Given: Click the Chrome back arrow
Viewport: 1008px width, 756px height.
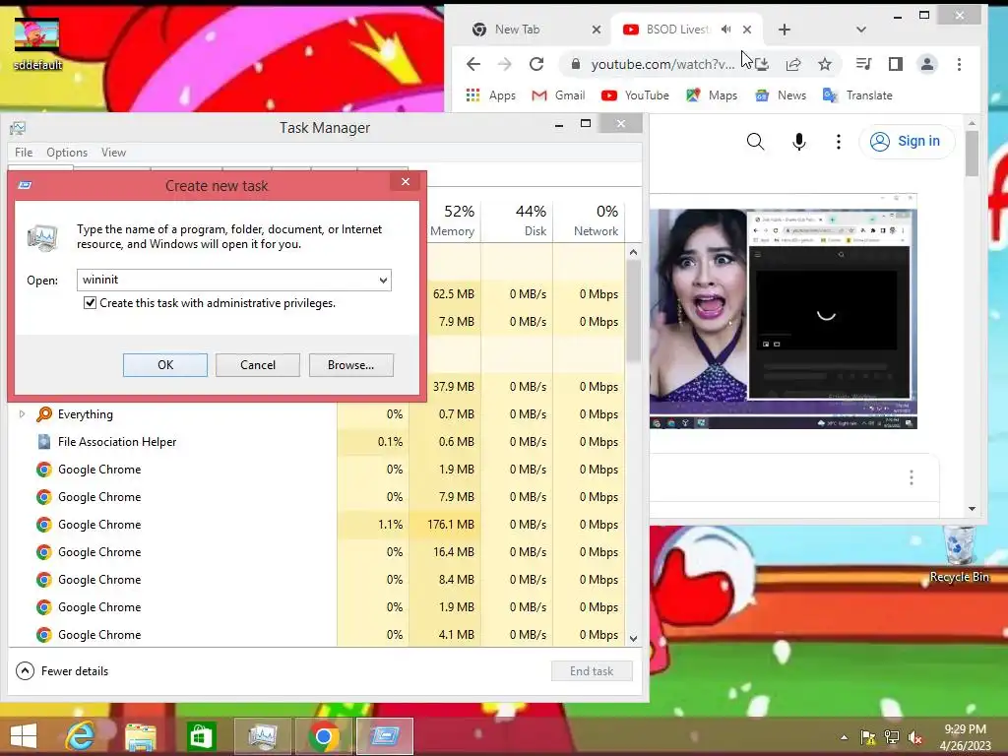Looking at the screenshot, I should click(473, 64).
